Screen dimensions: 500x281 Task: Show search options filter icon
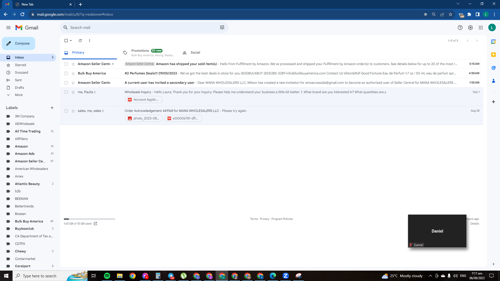click(x=222, y=28)
